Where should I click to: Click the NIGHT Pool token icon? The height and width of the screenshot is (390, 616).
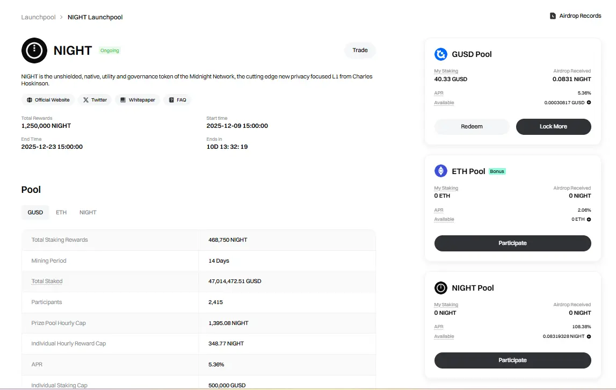441,288
